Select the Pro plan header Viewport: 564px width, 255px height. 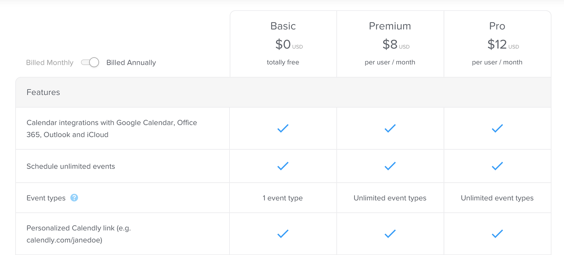(497, 26)
